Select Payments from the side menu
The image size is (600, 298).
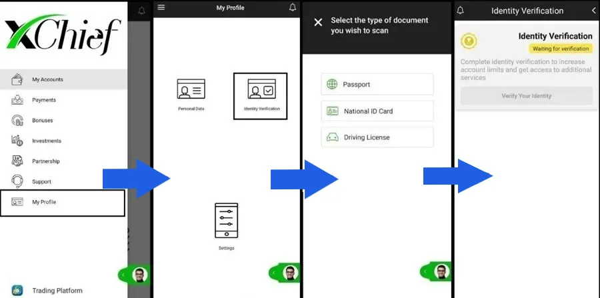[x=44, y=100]
